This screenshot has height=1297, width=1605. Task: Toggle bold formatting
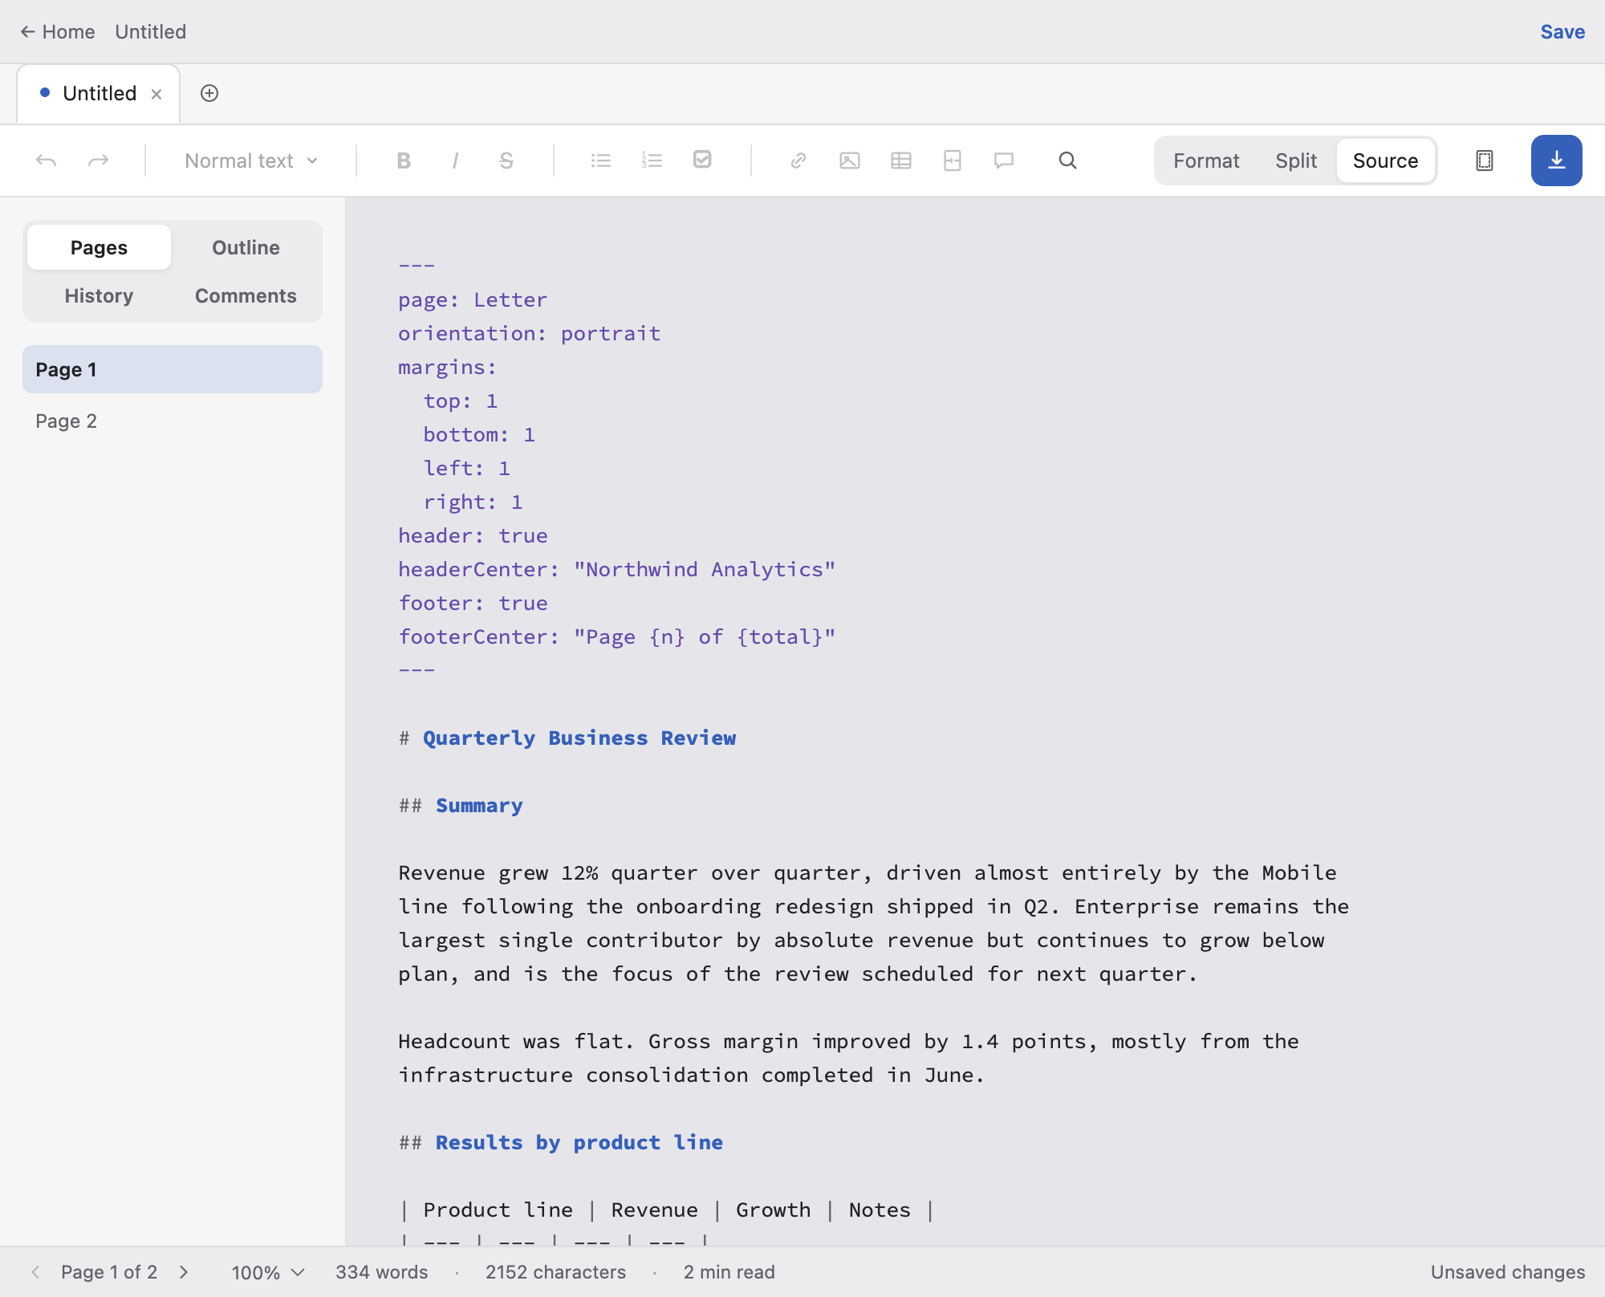[x=404, y=161]
